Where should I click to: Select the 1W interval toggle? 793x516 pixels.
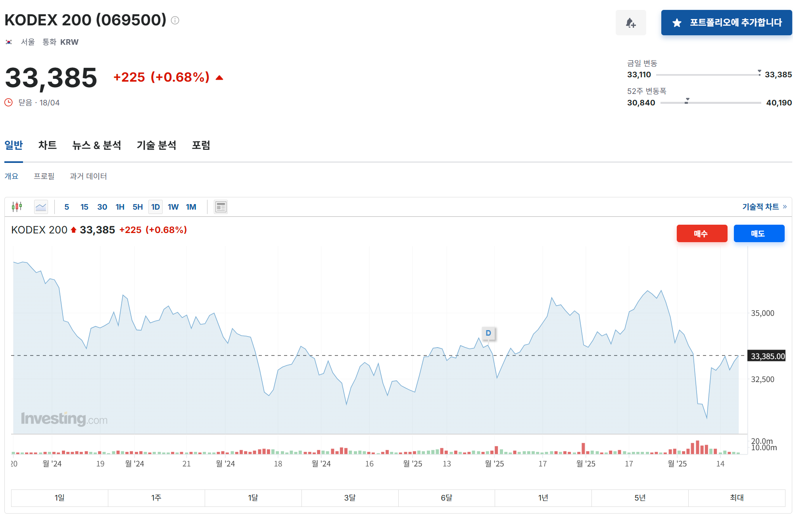click(173, 207)
